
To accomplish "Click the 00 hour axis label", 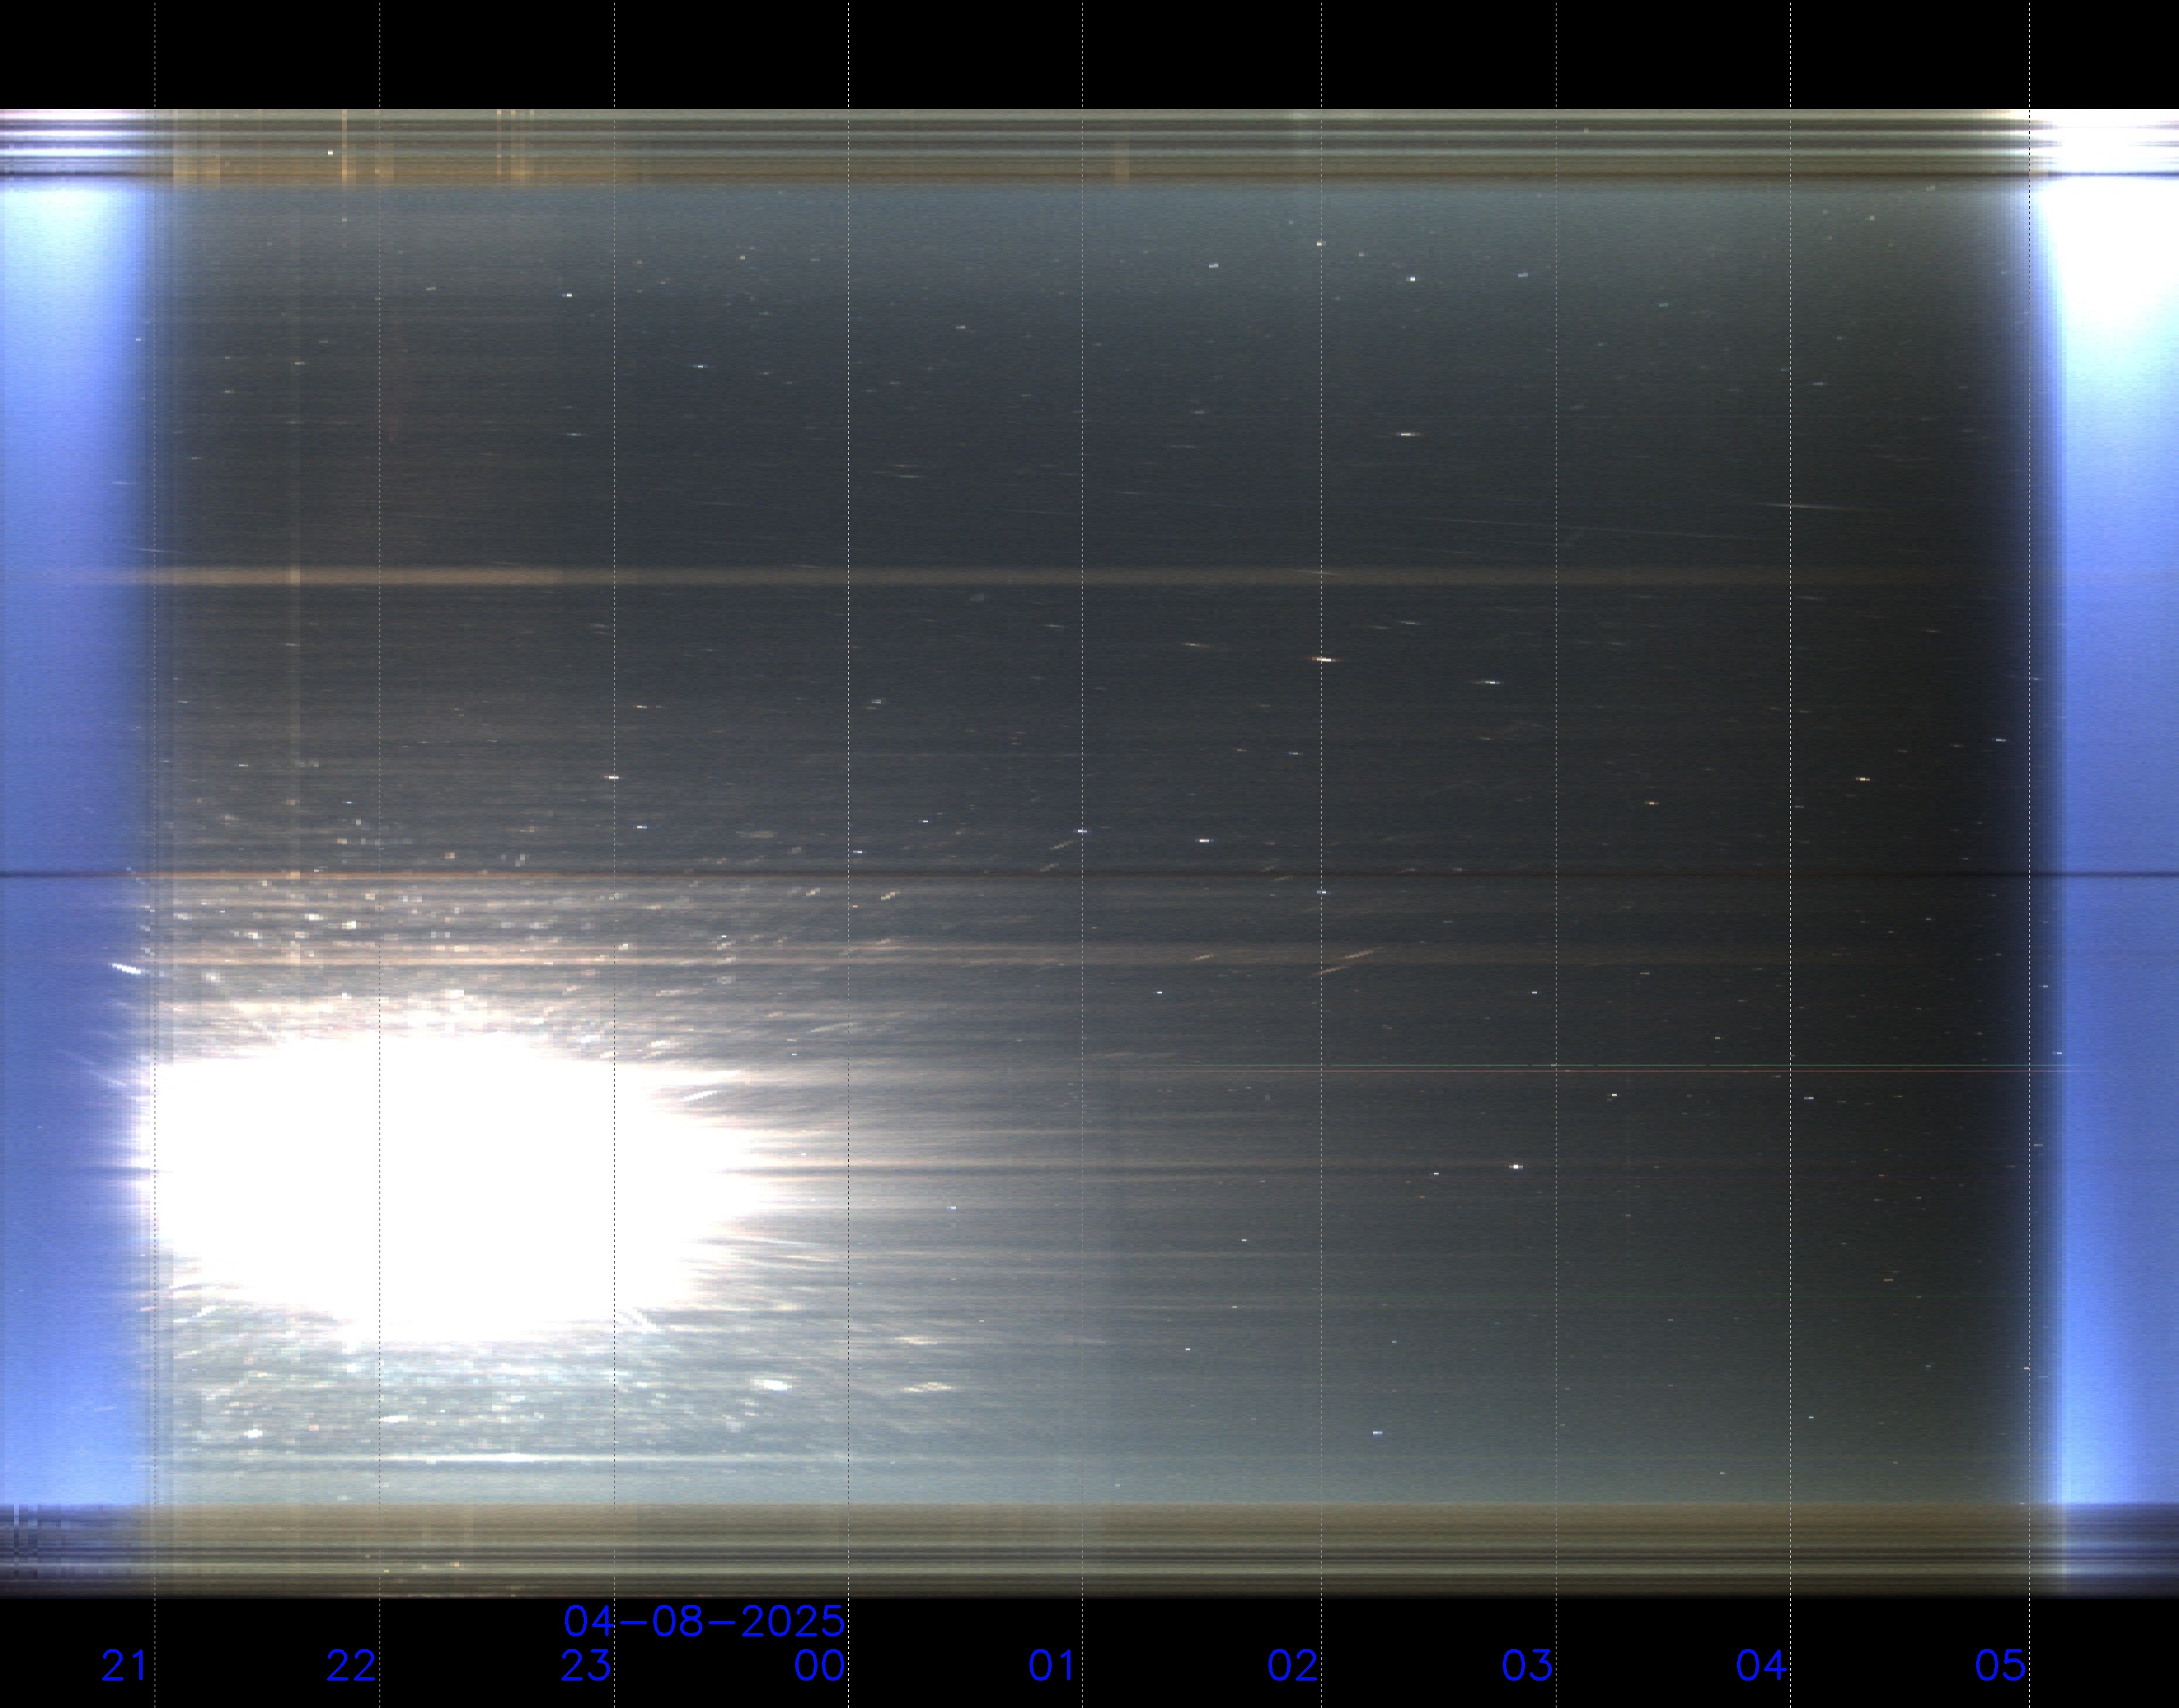I will tap(820, 1666).
